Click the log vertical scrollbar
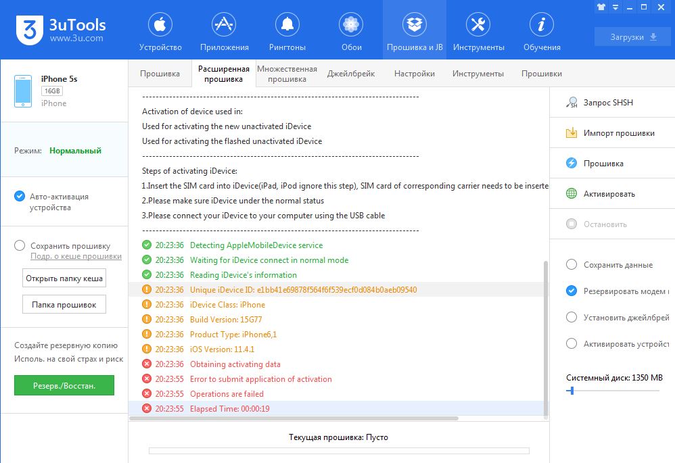675x463 pixels. pos(546,338)
